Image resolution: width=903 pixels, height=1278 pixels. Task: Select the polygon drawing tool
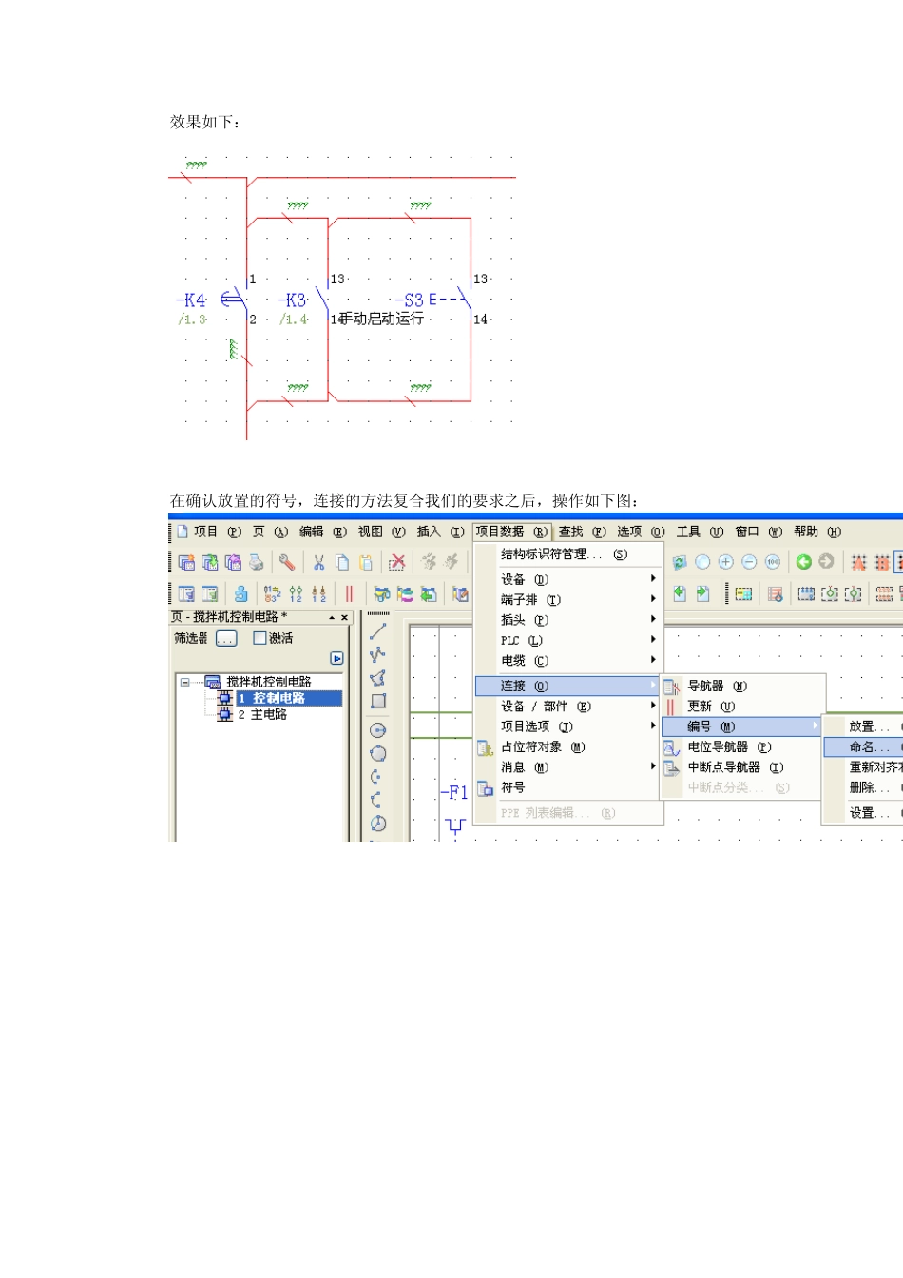point(377,677)
